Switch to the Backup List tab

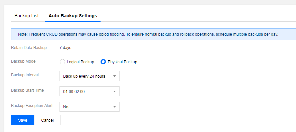click(26, 16)
